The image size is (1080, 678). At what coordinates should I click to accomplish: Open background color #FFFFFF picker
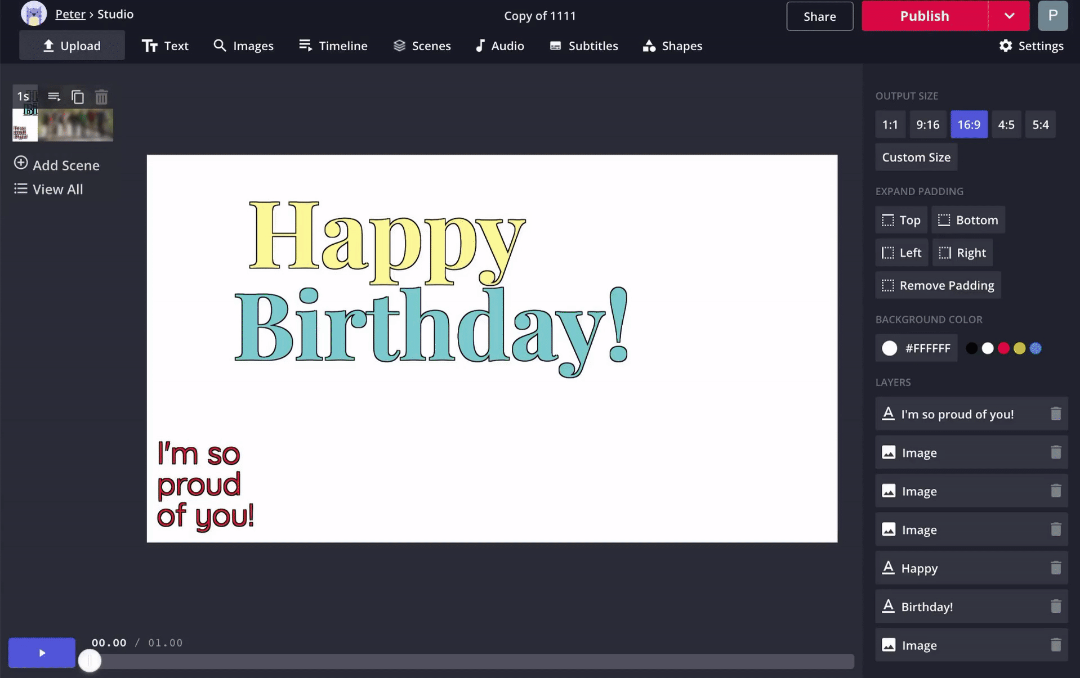916,348
